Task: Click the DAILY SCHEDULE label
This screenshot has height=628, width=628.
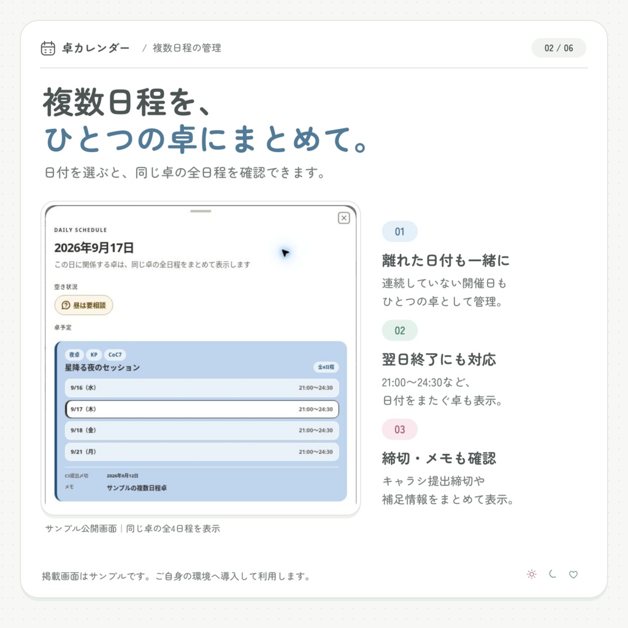Action: [80, 230]
